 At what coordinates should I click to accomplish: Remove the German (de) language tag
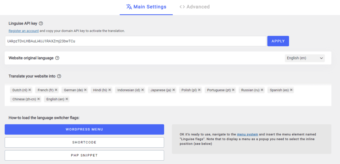coord(85,90)
